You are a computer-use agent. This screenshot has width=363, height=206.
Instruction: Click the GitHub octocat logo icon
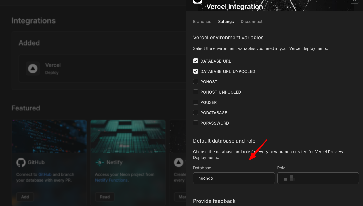click(x=21, y=162)
